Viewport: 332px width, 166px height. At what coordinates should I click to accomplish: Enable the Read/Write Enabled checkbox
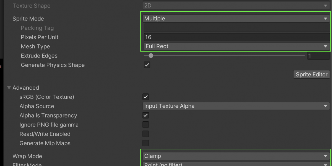tap(146, 134)
